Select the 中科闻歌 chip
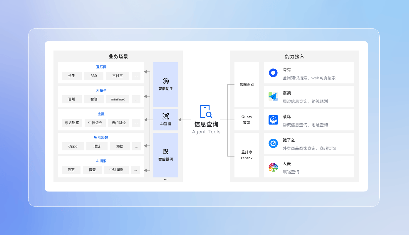The image size is (409, 235). [x=116, y=170]
